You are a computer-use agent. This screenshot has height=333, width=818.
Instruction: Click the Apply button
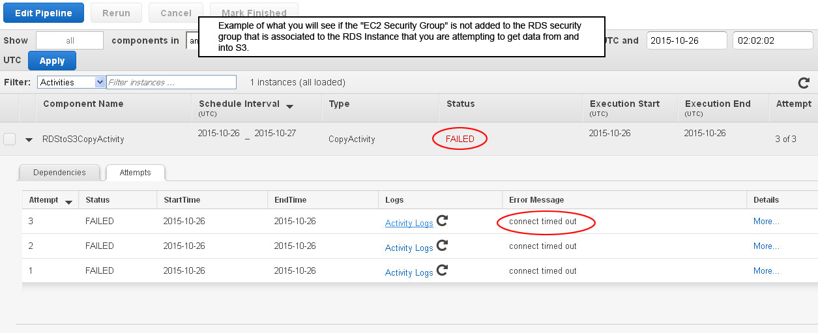tap(52, 61)
